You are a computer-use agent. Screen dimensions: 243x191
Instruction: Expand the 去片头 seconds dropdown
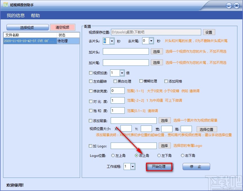112,41
